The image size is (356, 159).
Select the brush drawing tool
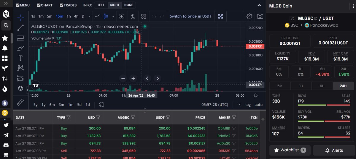[20, 48]
